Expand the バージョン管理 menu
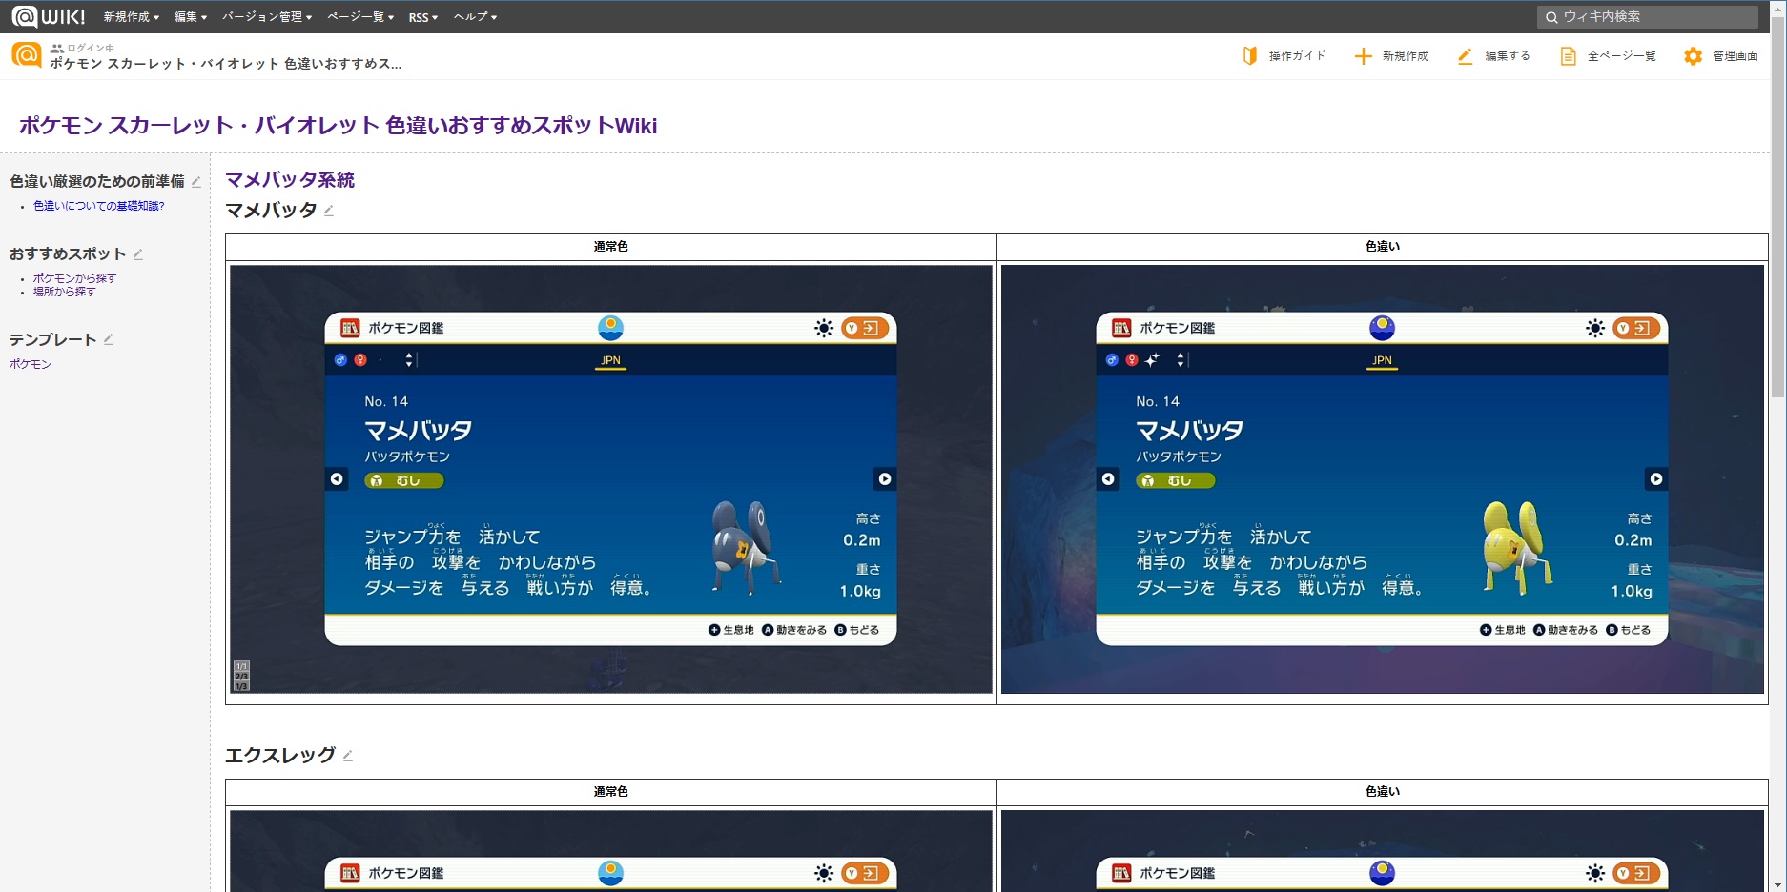Viewport: 1787px width, 892px height. (267, 17)
